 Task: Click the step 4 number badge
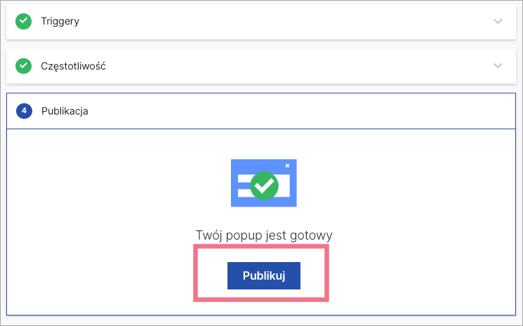coord(24,111)
